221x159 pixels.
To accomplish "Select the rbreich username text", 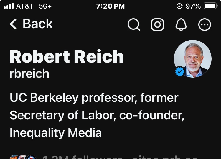I will point(29,73).
